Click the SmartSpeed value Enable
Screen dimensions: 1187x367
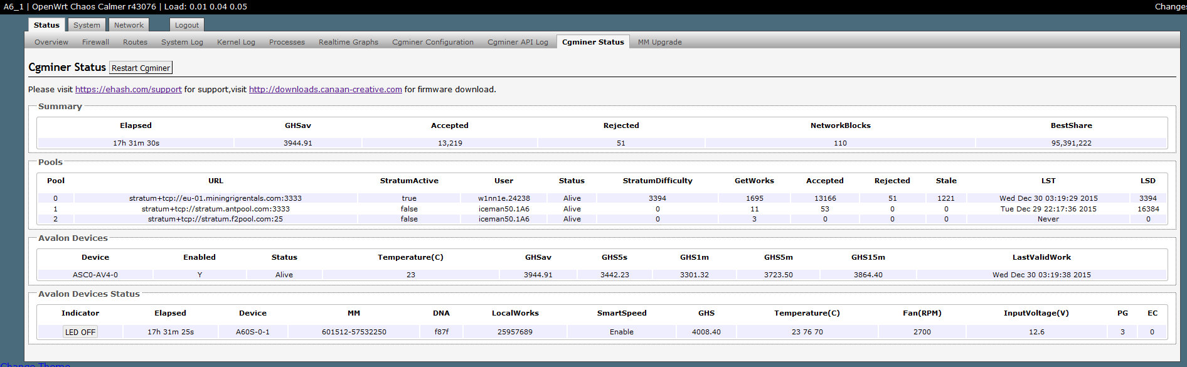pos(622,332)
